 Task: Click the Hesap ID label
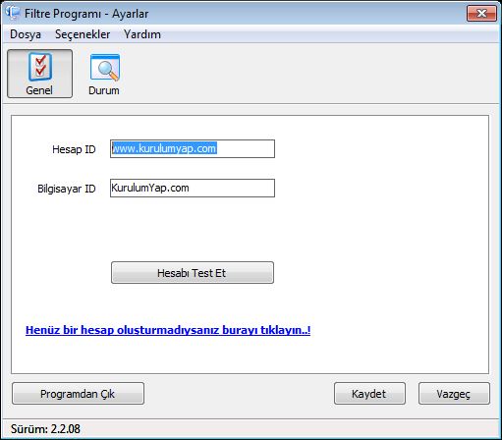click(74, 149)
